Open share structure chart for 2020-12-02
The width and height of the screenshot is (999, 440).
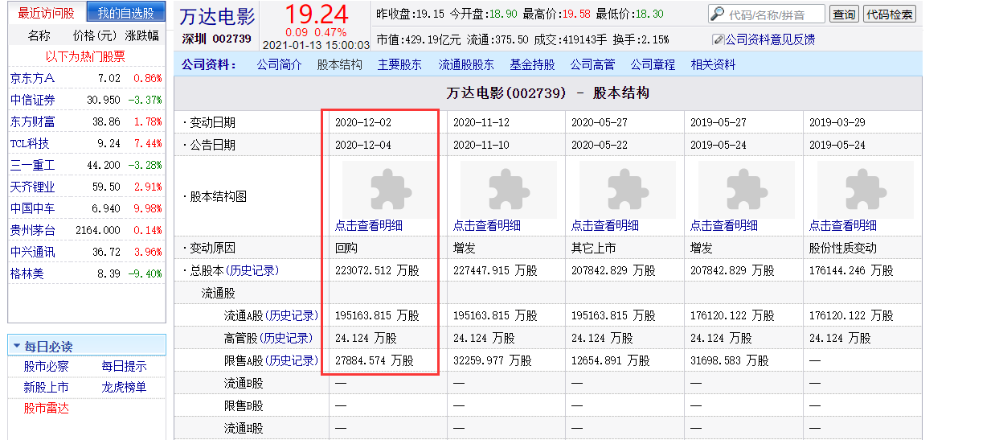click(x=391, y=190)
